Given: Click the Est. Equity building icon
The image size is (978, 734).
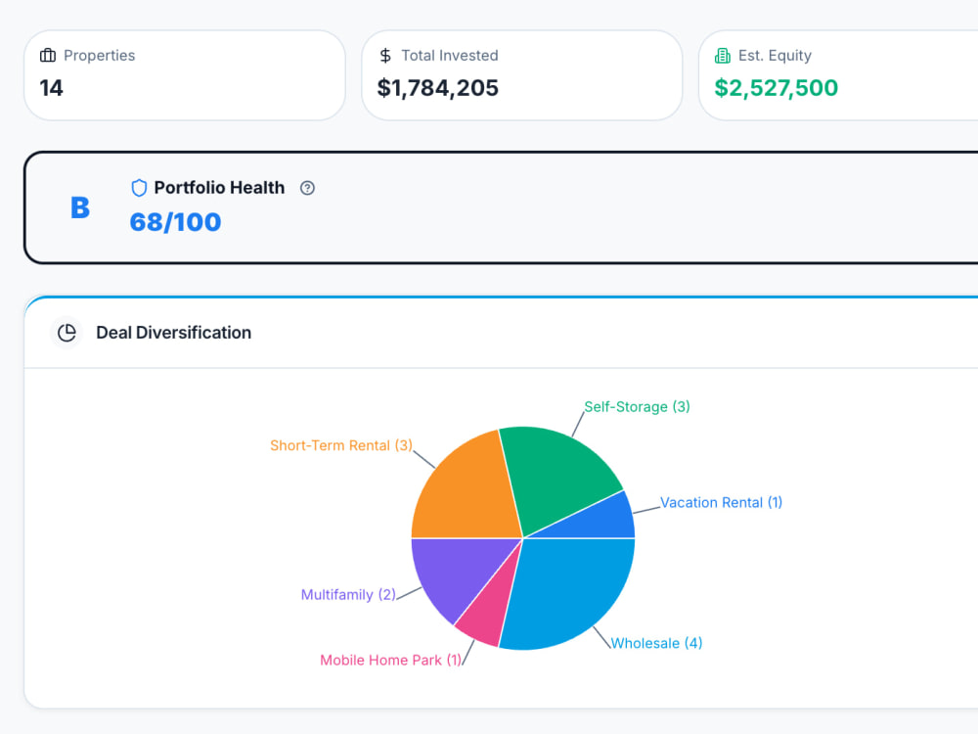Looking at the screenshot, I should coord(723,56).
